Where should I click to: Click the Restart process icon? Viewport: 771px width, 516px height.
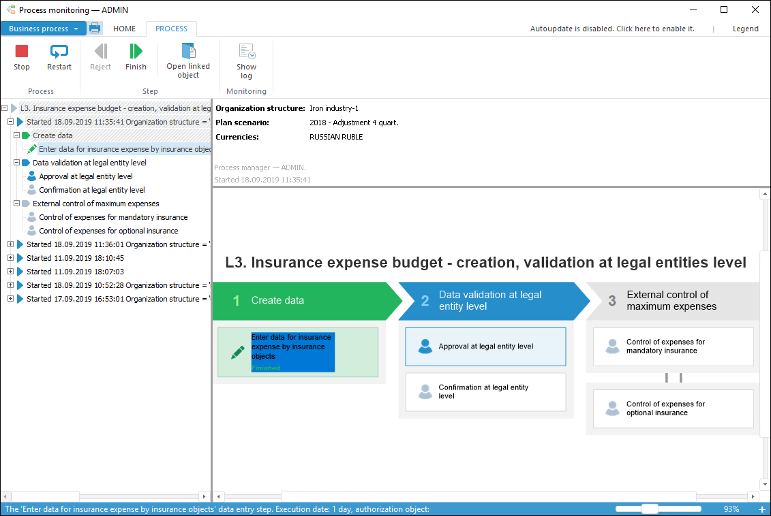[59, 51]
